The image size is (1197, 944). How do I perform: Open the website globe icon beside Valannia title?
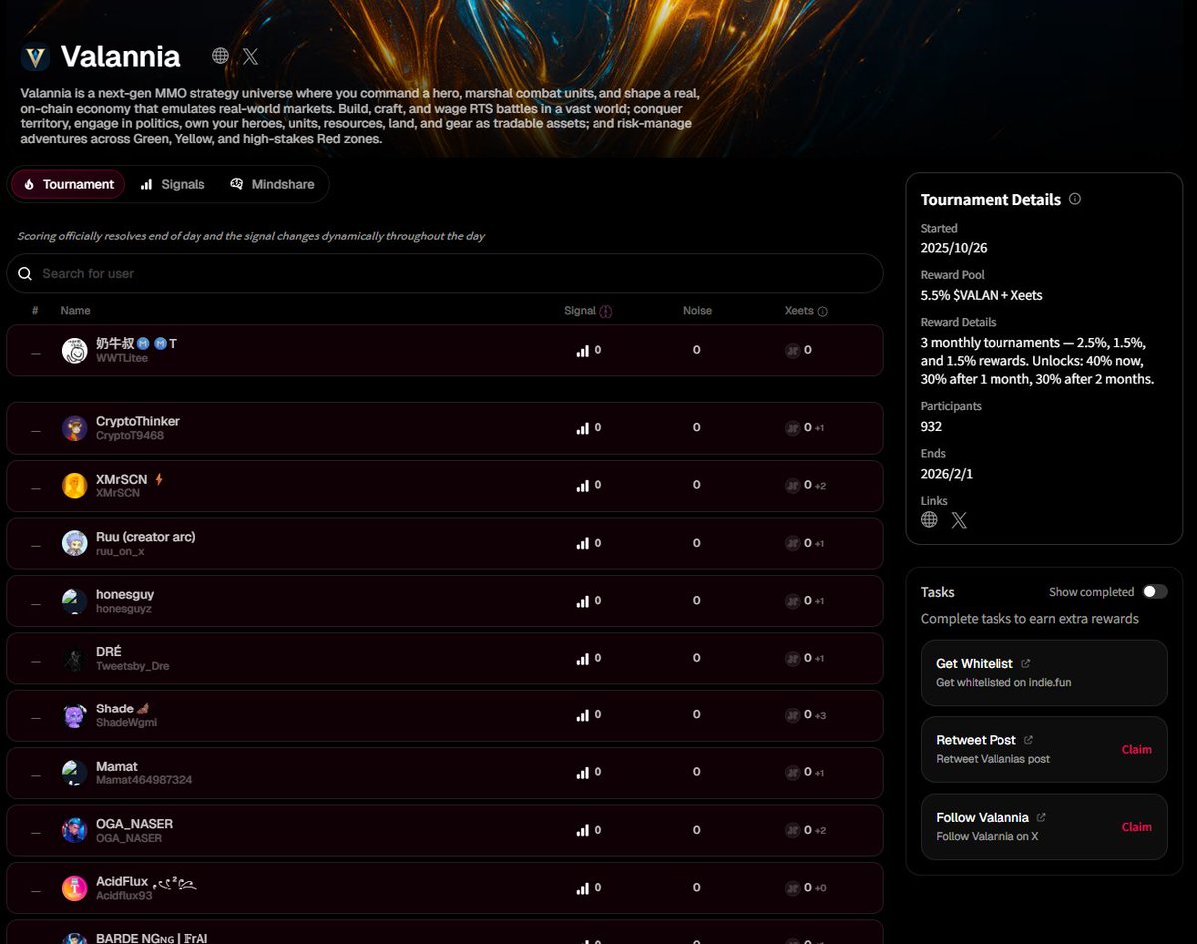pyautogui.click(x=221, y=56)
